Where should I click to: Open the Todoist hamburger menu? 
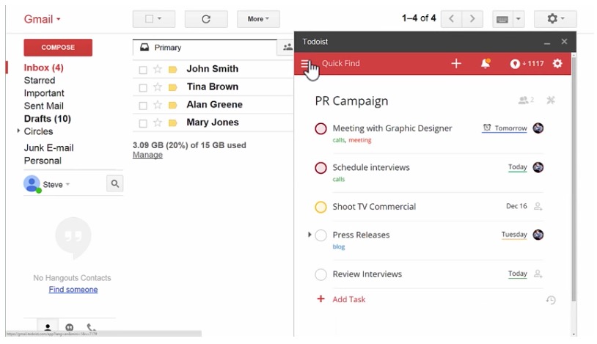coord(305,64)
